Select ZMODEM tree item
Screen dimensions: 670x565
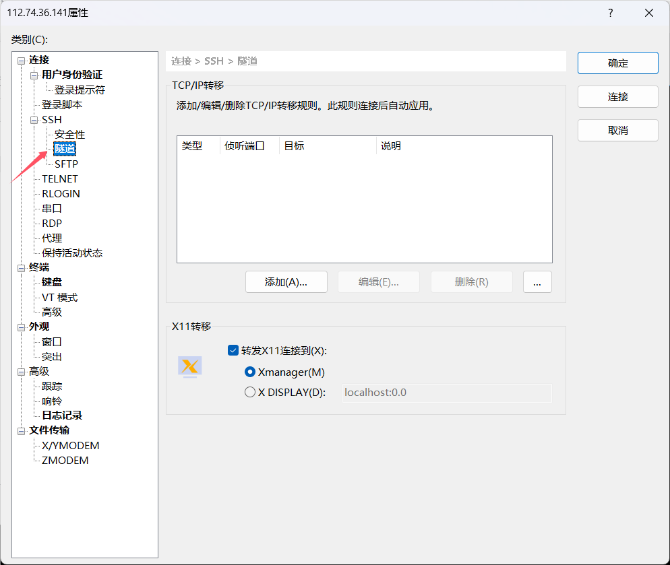pyautogui.click(x=65, y=461)
